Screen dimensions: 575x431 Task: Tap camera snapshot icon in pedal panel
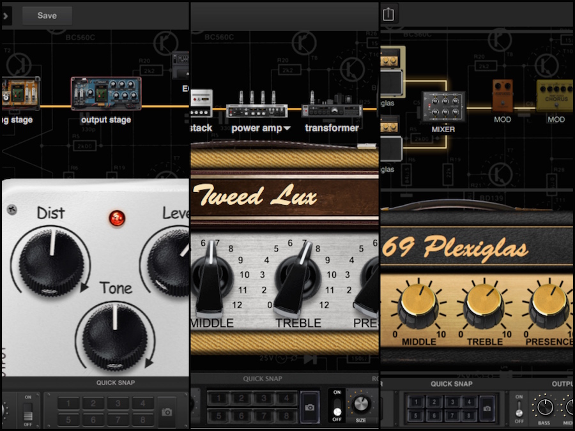pyautogui.click(x=167, y=412)
